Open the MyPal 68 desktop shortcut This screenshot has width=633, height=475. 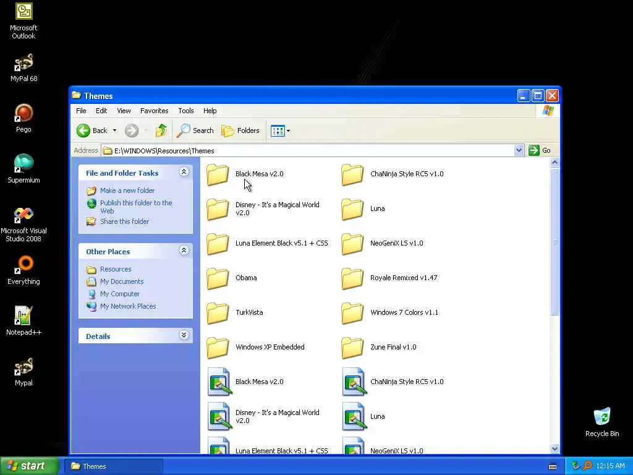click(x=23, y=68)
